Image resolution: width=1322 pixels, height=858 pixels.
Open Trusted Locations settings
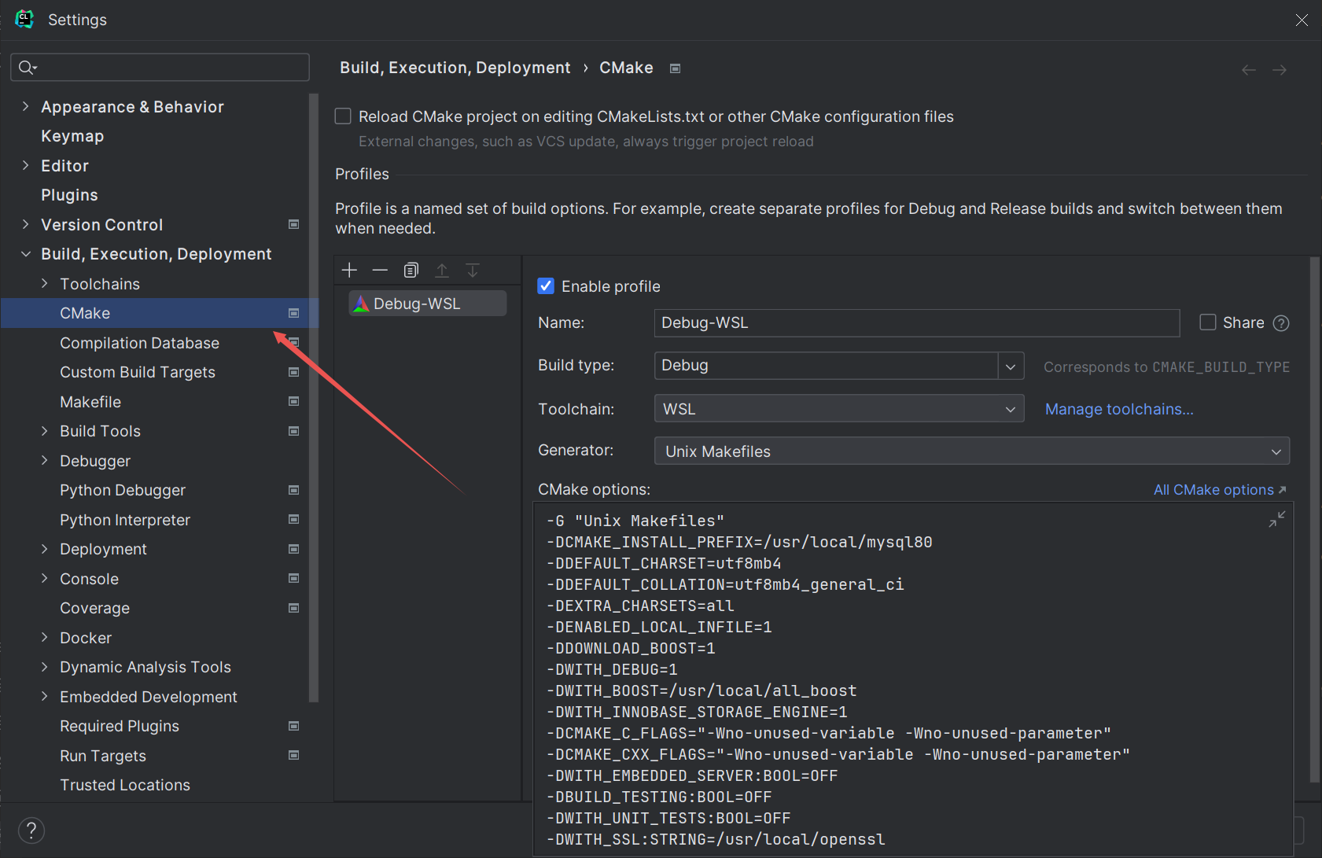coord(125,785)
